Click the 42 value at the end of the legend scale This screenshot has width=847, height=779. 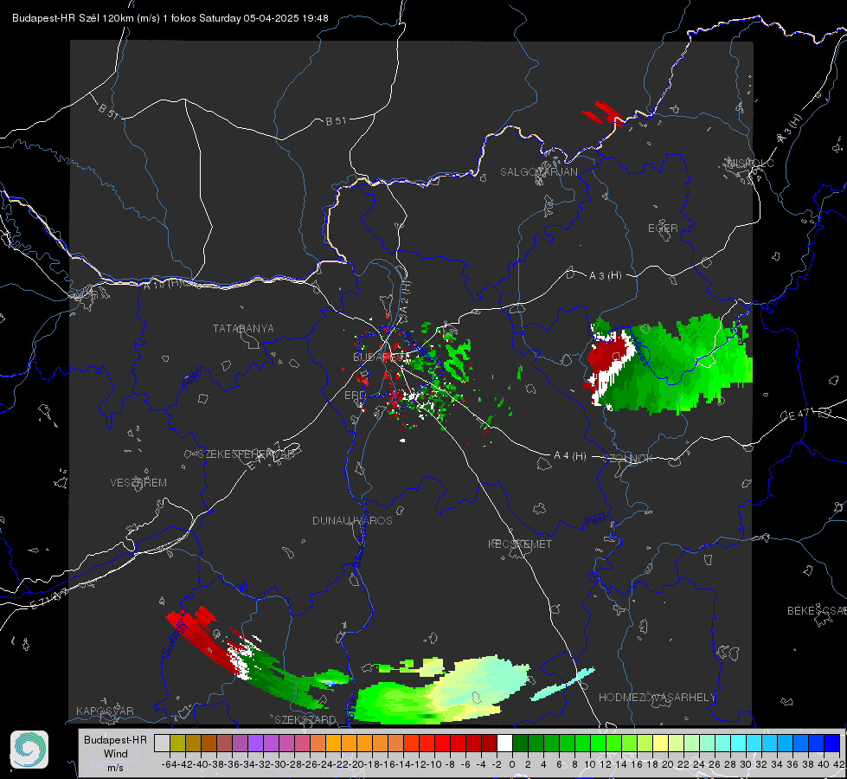pos(839,764)
